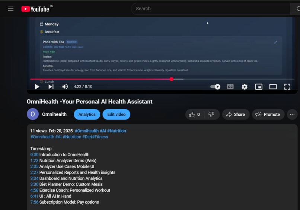Jump to 4:58 Exercise Coach timestamp
300x210 pixels.
34,190
